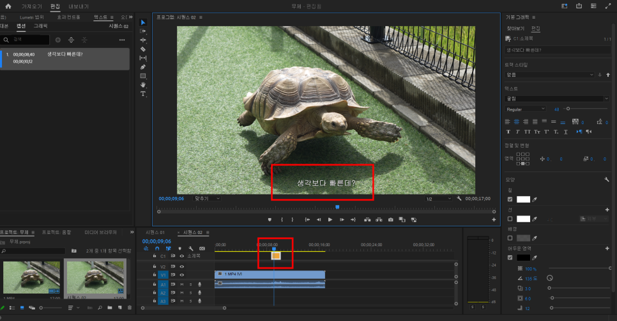Switch to the Export tab
617x321 pixels.
79,6
